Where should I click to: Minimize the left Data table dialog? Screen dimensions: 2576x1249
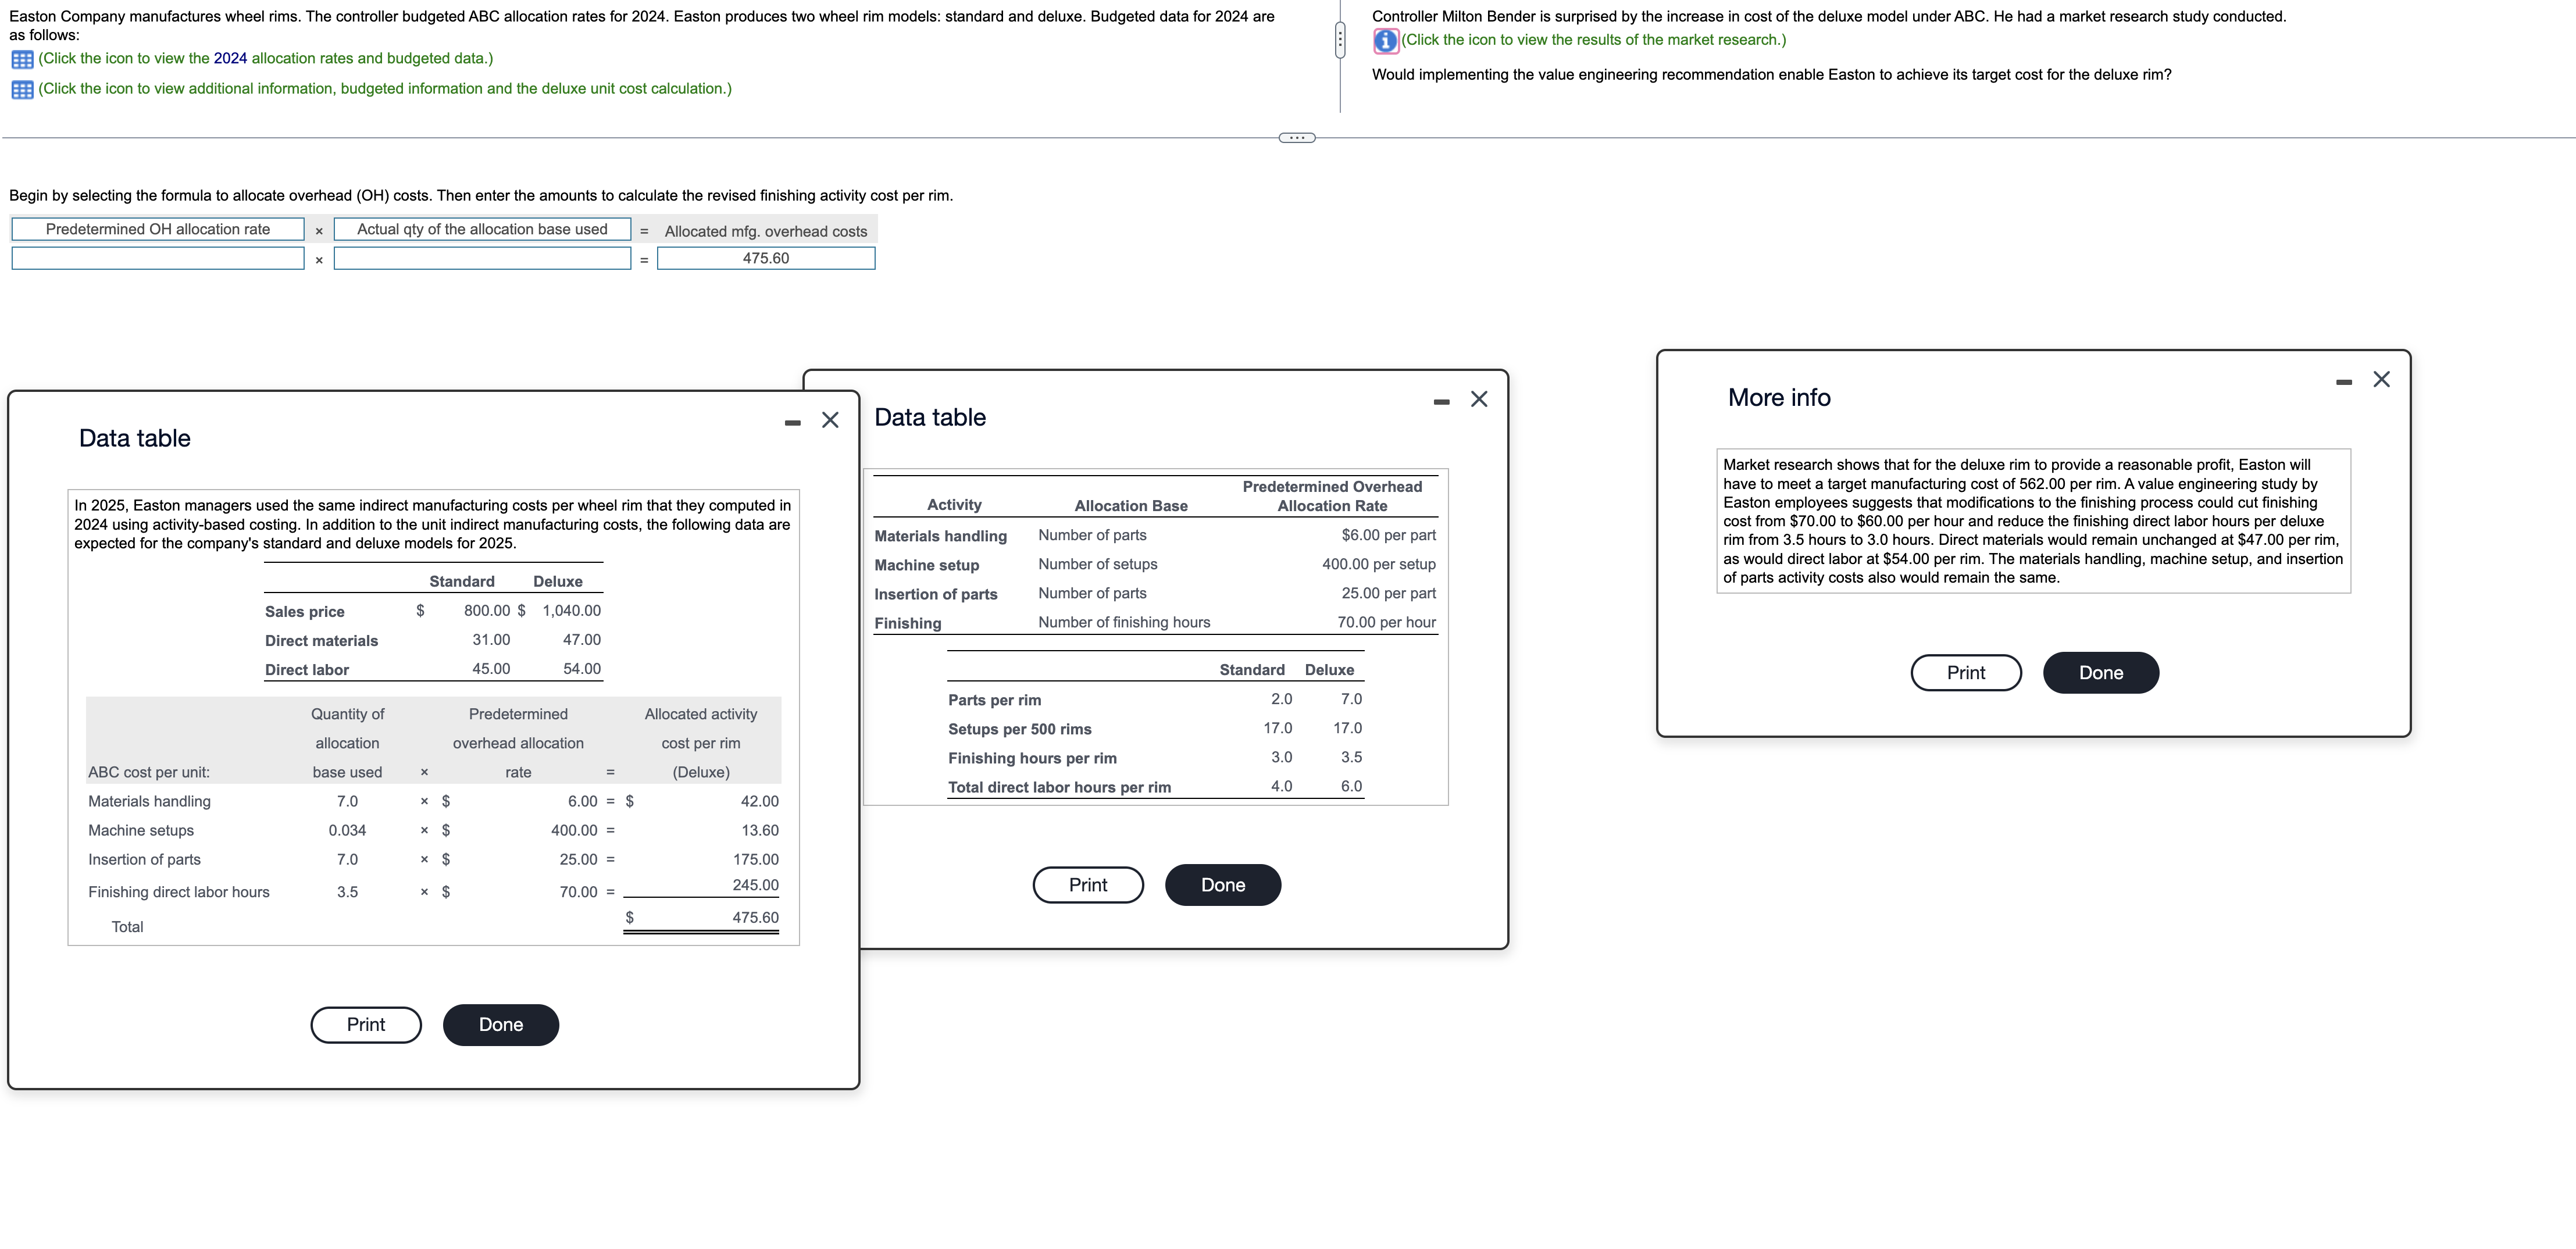click(x=793, y=423)
